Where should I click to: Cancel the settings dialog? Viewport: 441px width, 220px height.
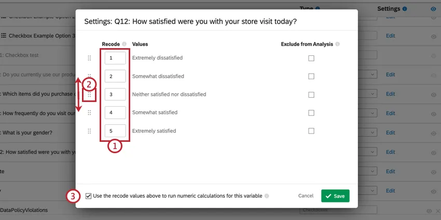click(x=306, y=196)
